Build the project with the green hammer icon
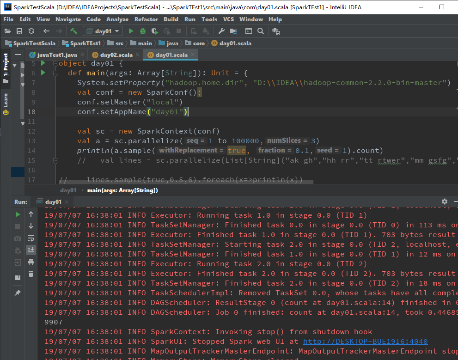The height and width of the screenshot is (360, 458). [73, 31]
